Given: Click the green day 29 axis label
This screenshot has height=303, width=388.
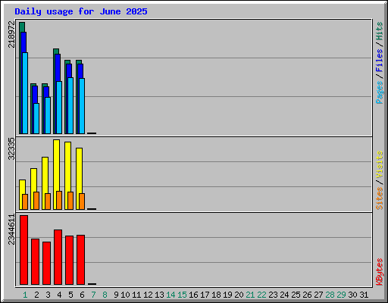Looking at the screenshot, I should pos(341,295).
